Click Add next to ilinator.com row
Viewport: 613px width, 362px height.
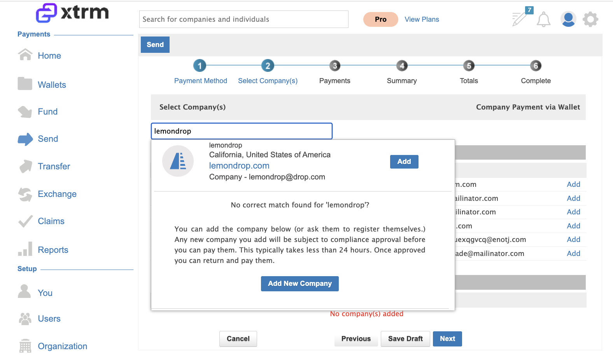pos(573,212)
